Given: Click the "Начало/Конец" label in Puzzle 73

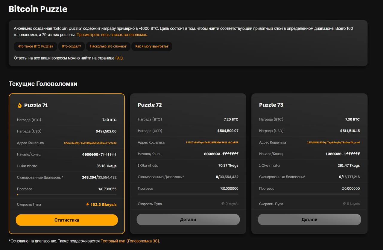Looking at the screenshot, I should click(271, 154).
